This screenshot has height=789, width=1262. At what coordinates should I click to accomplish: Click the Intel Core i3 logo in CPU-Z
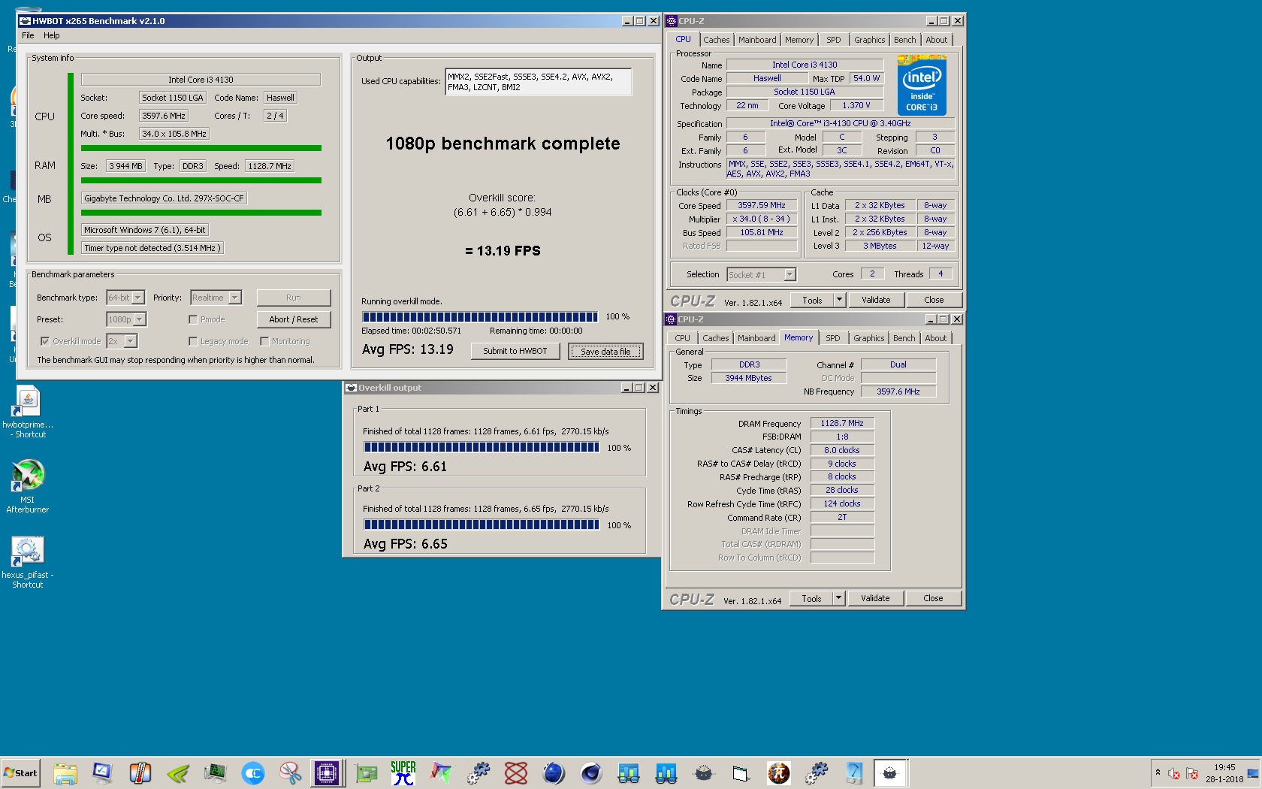(922, 85)
